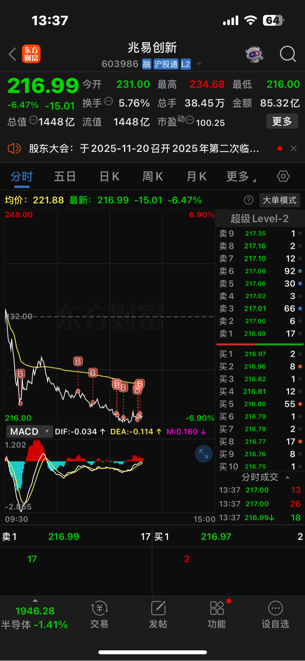Tap the B marker above 216.00 low
The height and width of the screenshot is (661, 305).
pos(20,374)
